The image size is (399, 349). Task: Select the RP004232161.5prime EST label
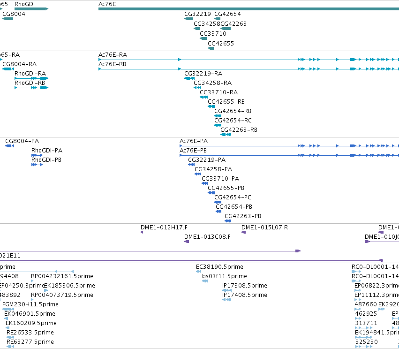coord(62,276)
